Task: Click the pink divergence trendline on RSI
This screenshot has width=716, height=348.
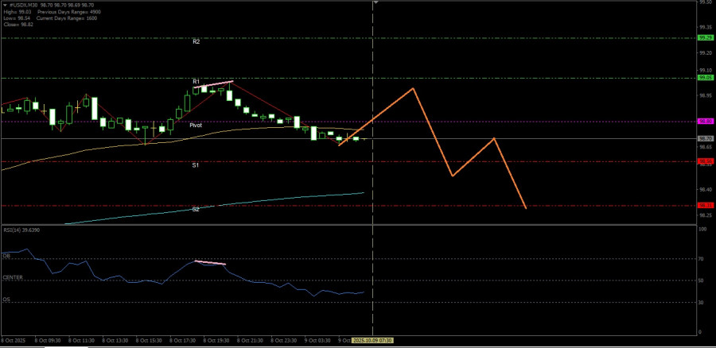Action: point(211,262)
